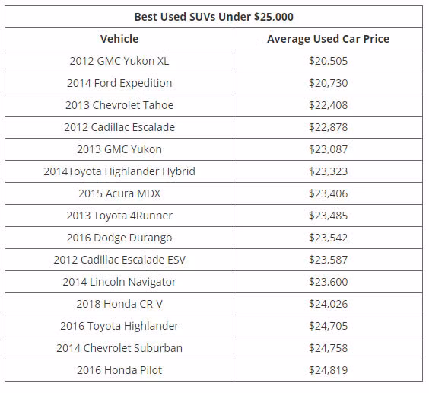Click the 2012 Cadillac Escalade cell
Image resolution: width=429 pixels, height=393 pixels.
pyautogui.click(x=119, y=127)
